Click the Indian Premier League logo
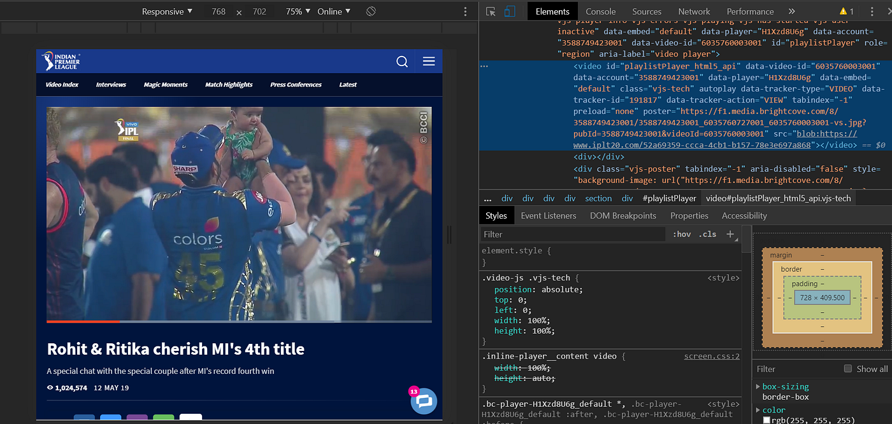This screenshot has width=892, height=424. (61, 61)
